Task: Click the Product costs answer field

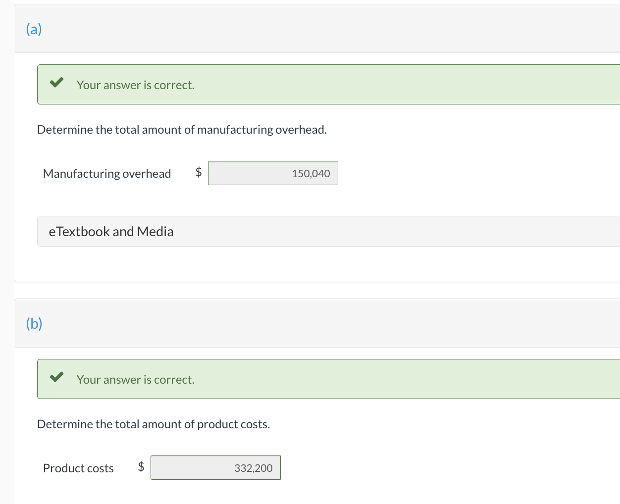Action: [215, 468]
